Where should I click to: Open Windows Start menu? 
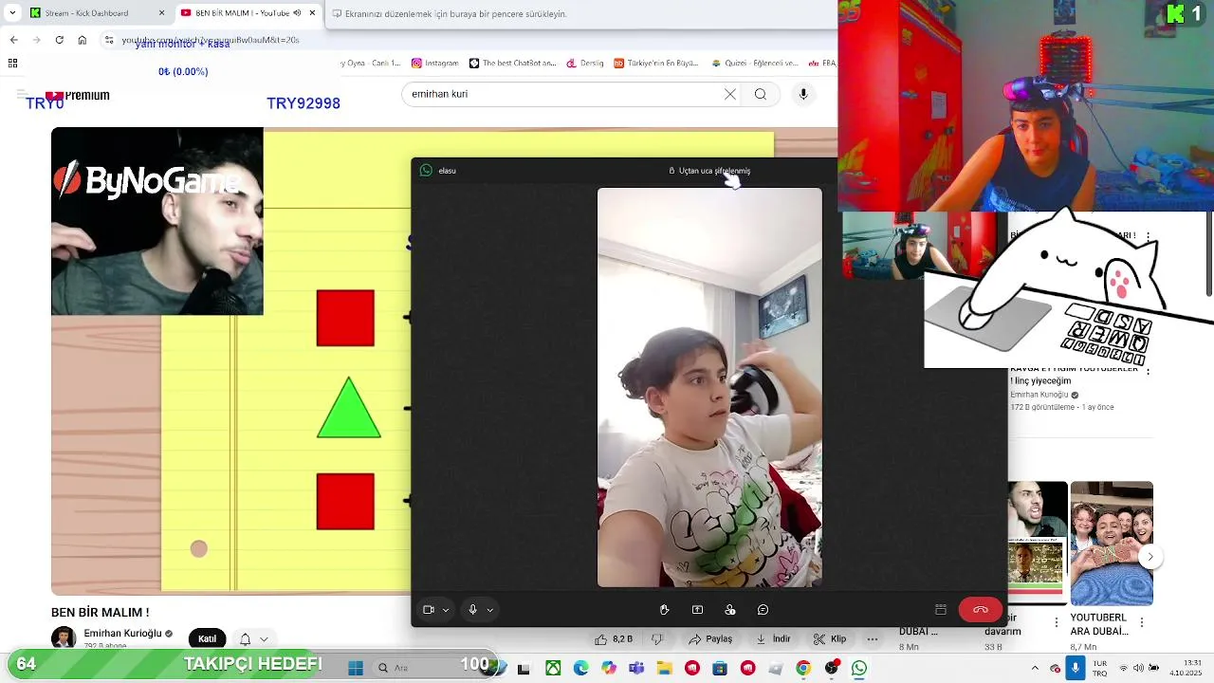coord(356,668)
